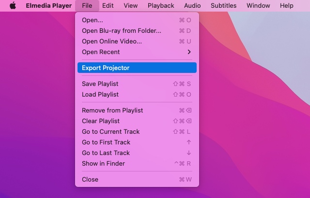
Task: Choose Open... from the File menu
Action: pyautogui.click(x=137, y=20)
